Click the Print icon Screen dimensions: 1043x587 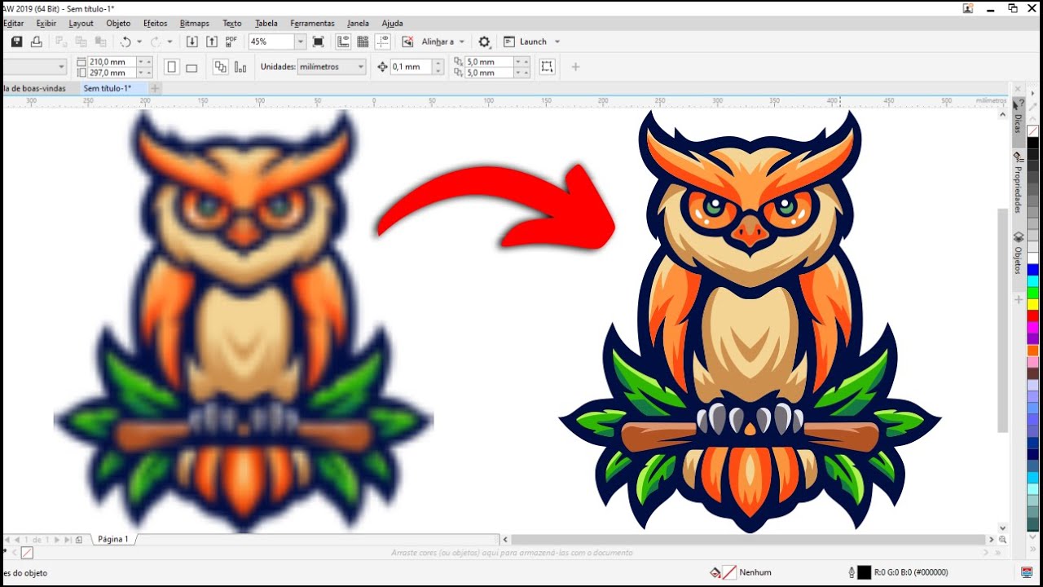pyautogui.click(x=36, y=42)
